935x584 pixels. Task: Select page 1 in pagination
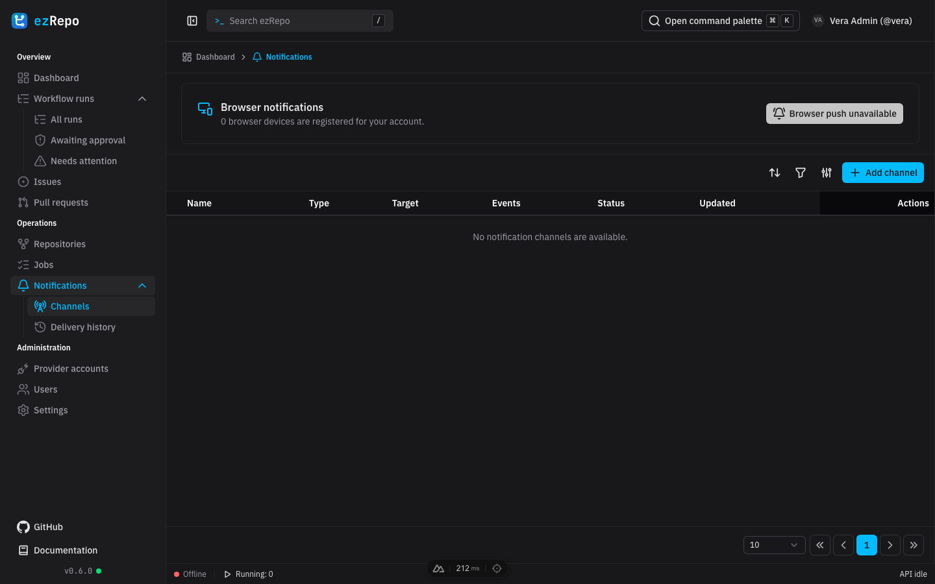pyautogui.click(x=867, y=545)
